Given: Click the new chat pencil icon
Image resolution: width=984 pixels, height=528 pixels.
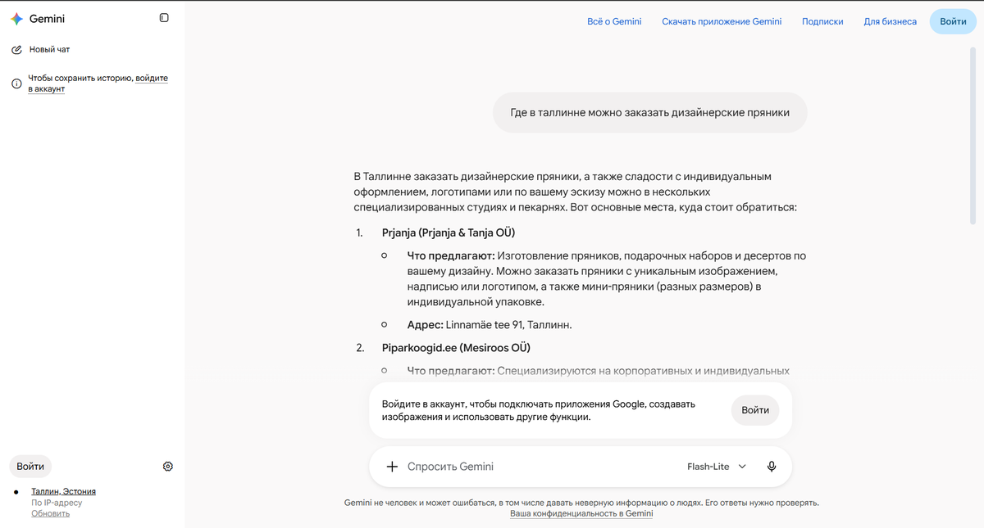Looking at the screenshot, I should pos(16,50).
